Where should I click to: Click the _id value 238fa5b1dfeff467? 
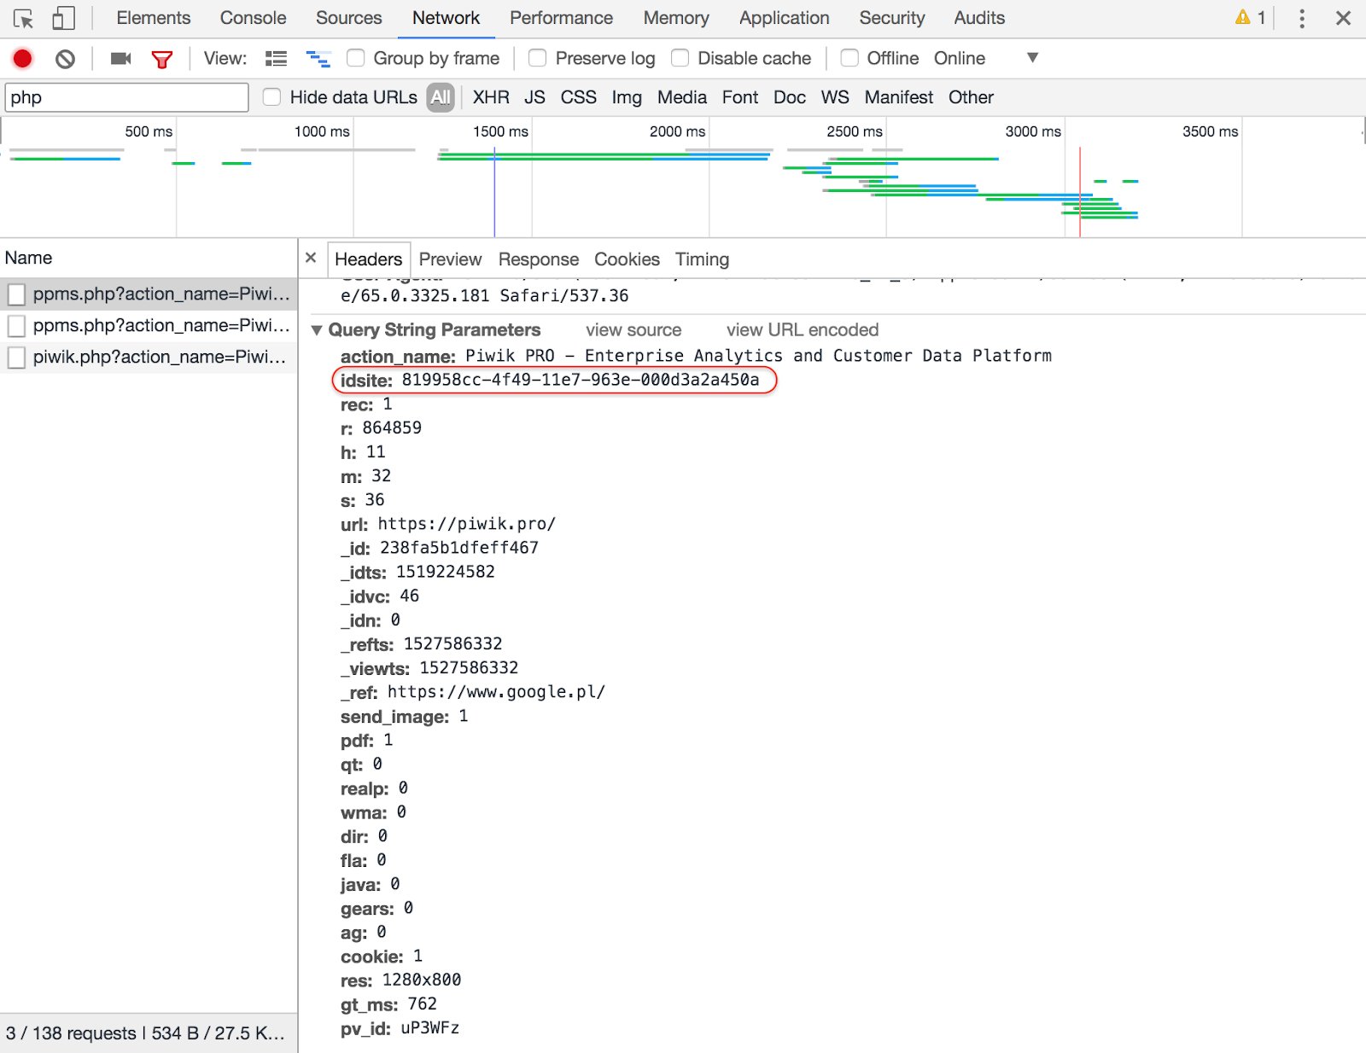[x=459, y=548]
